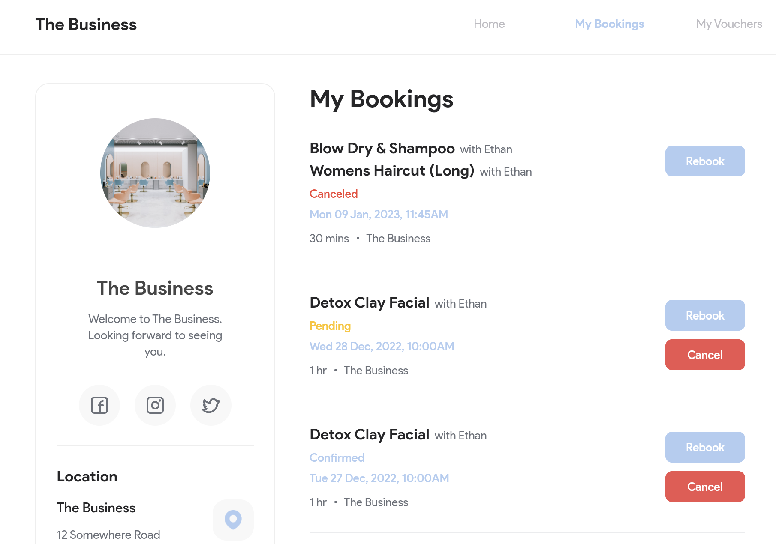Viewport: 776px width, 544px height.
Task: Rebook the canceled Blow Dry & Shampoo booking
Action: tap(705, 161)
